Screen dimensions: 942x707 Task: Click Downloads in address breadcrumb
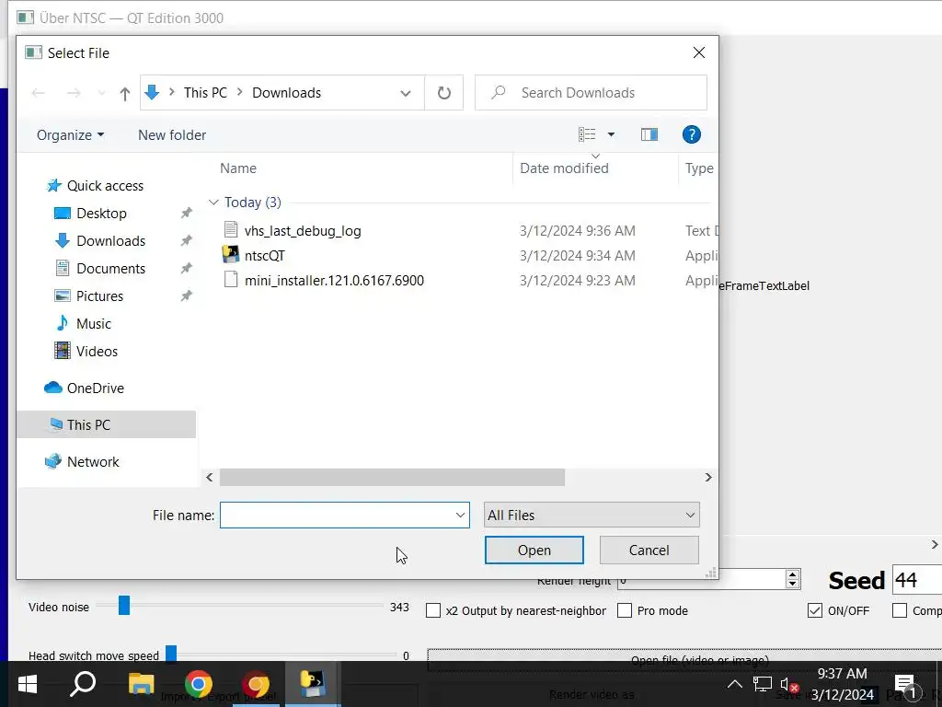pyautogui.click(x=287, y=93)
